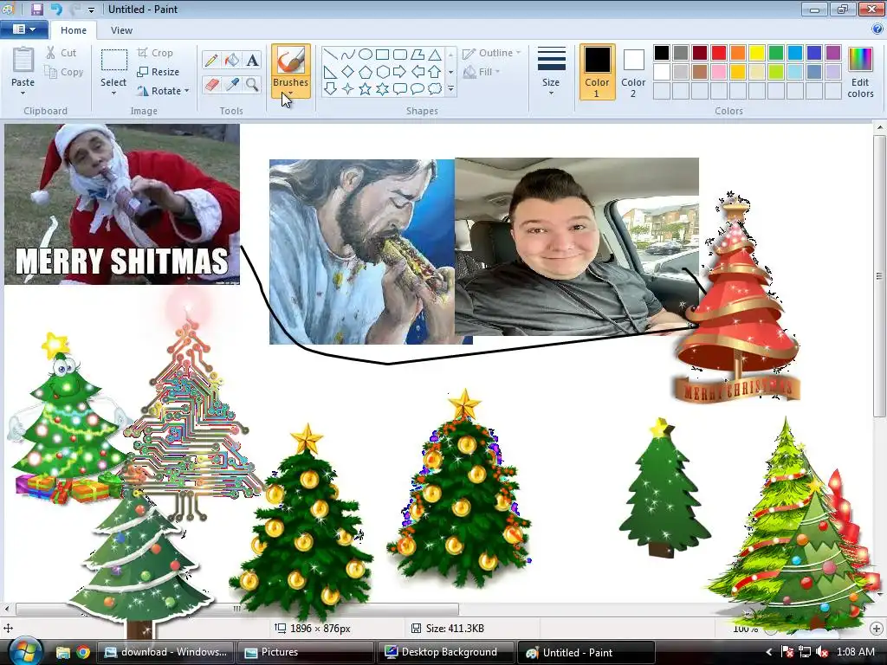Choose the Up arrow shape
This screenshot has width=887, height=665.
click(x=435, y=72)
